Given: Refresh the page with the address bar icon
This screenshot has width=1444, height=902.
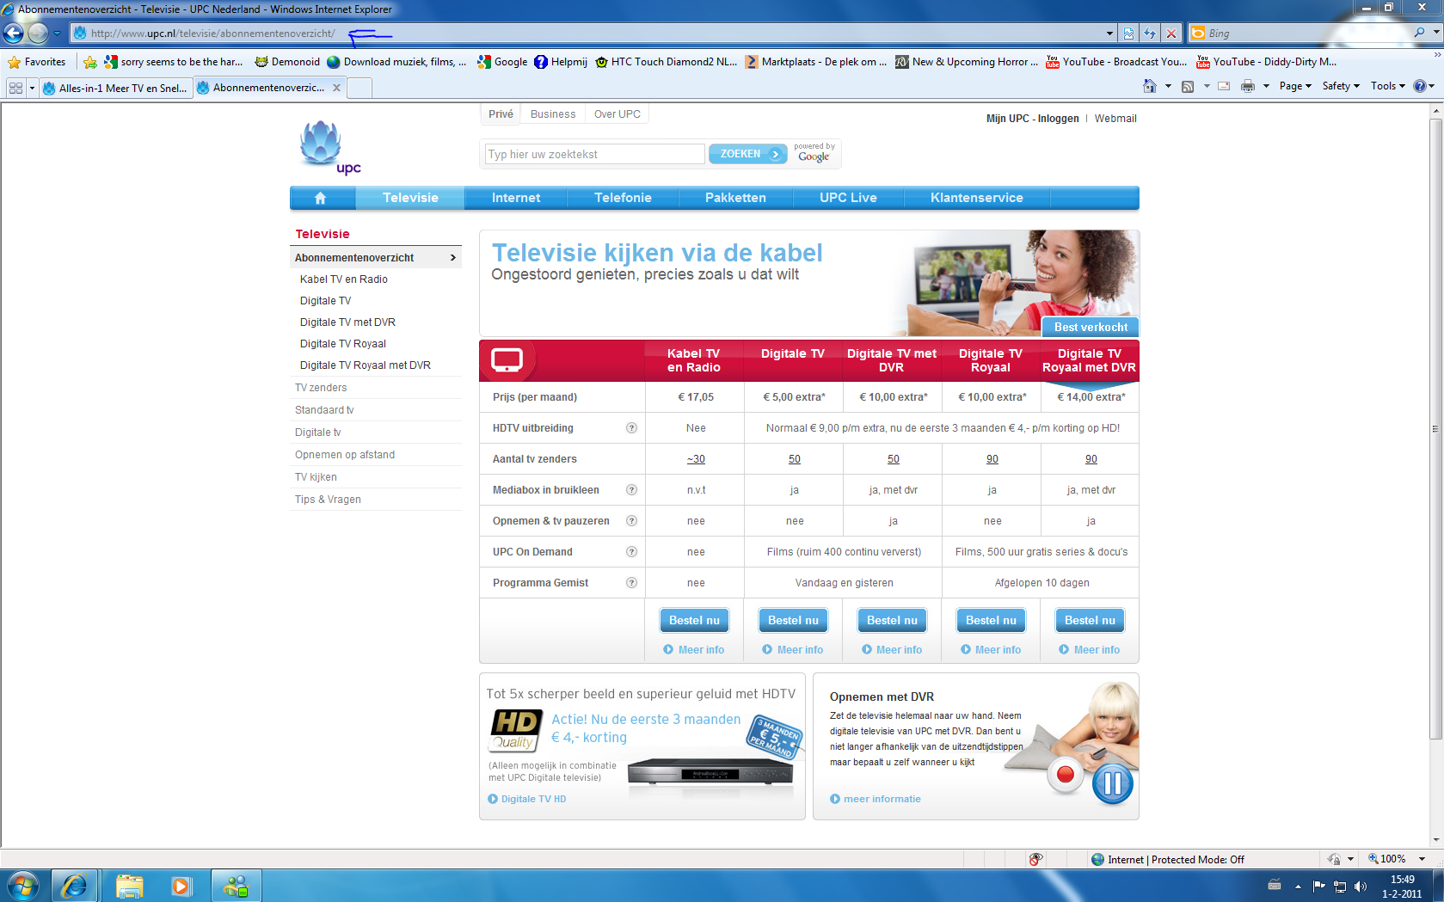Looking at the screenshot, I should 1150,34.
